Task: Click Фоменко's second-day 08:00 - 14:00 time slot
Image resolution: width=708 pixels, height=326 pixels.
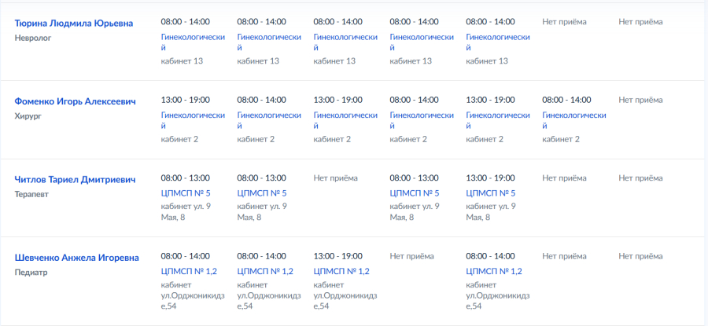Action: click(x=261, y=100)
